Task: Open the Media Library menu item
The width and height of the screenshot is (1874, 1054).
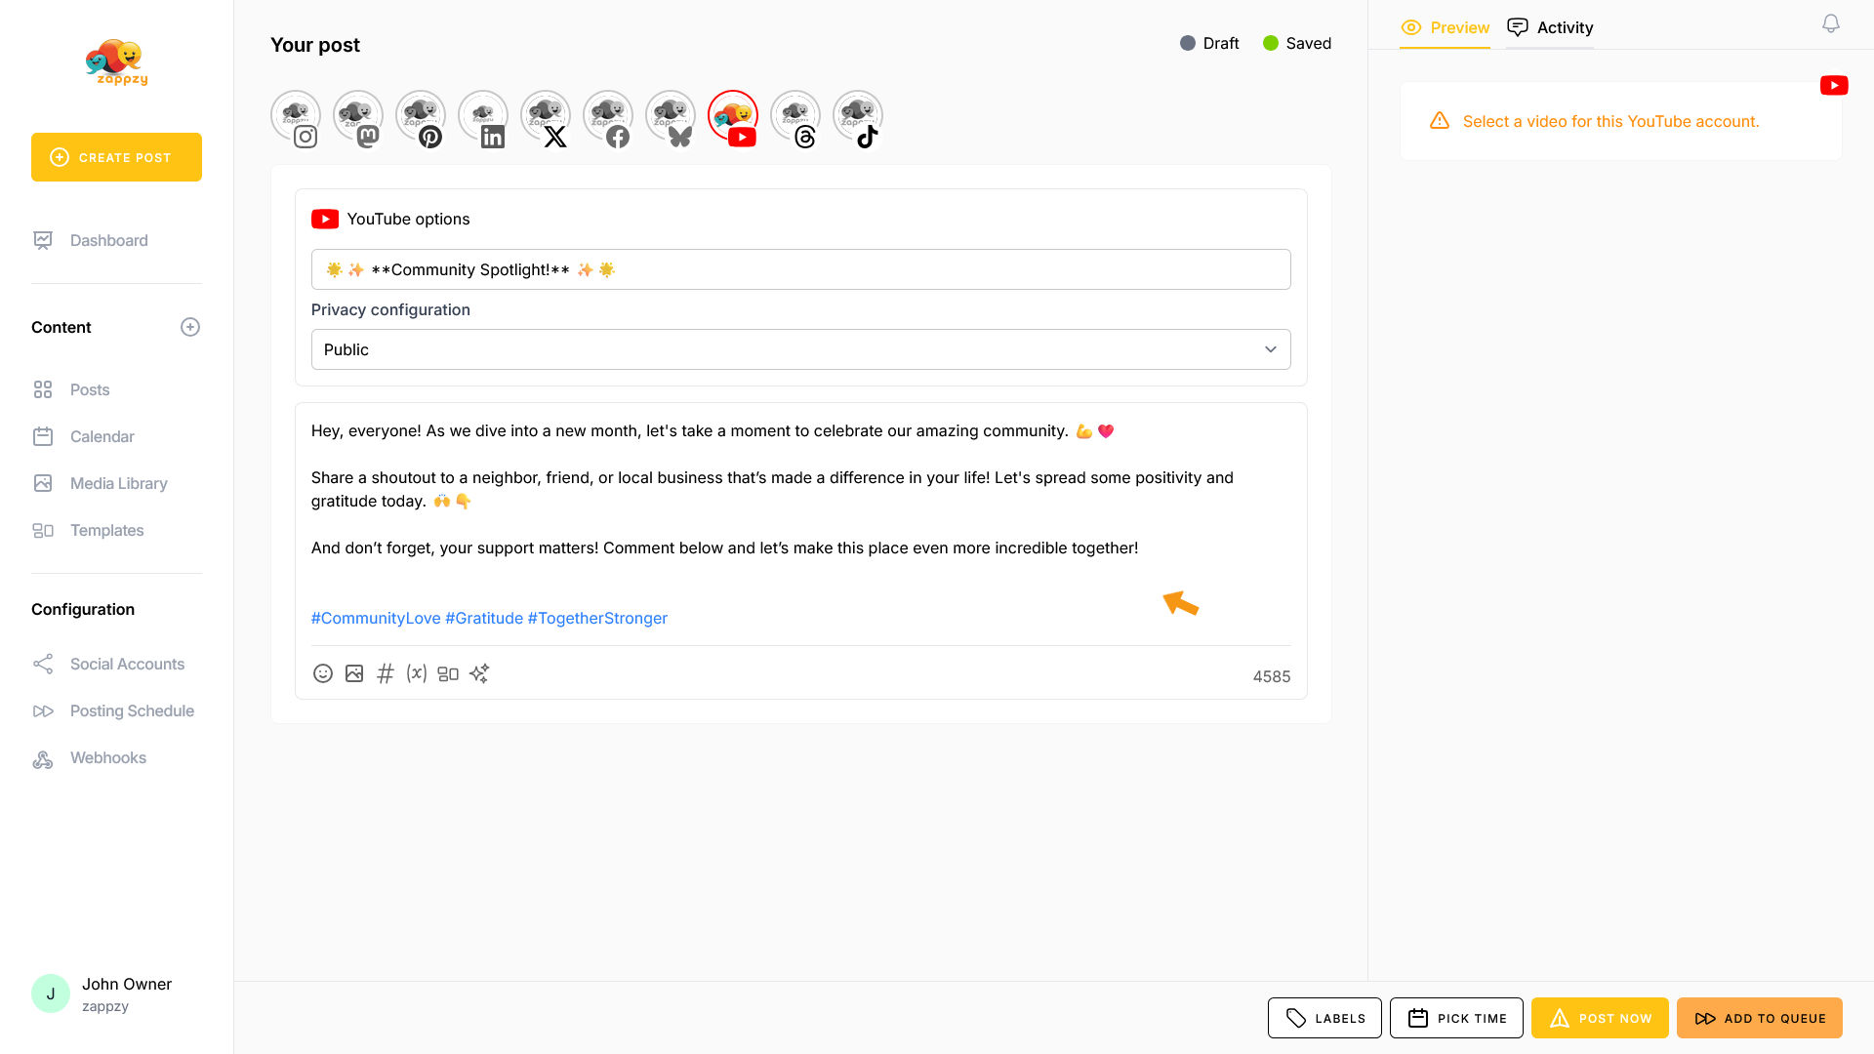Action: click(118, 483)
